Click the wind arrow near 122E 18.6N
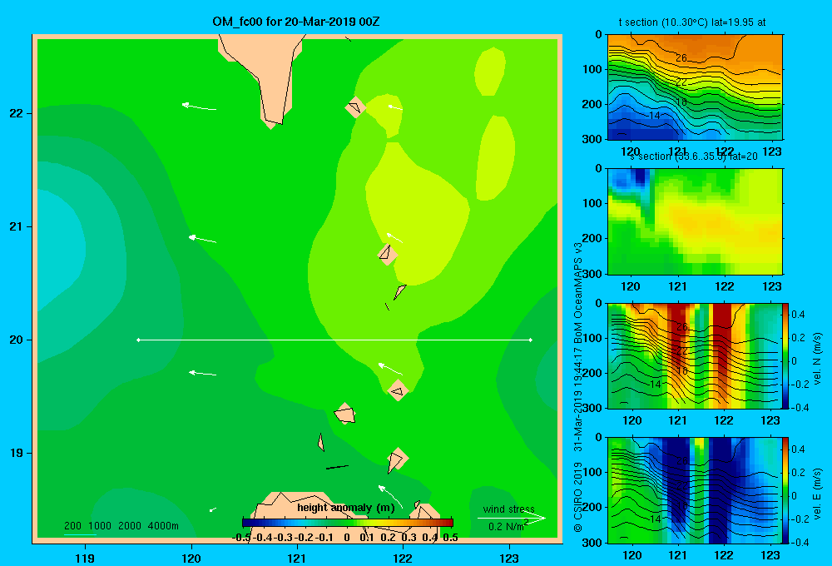Viewport: 832px width, 566px height. coord(390,496)
